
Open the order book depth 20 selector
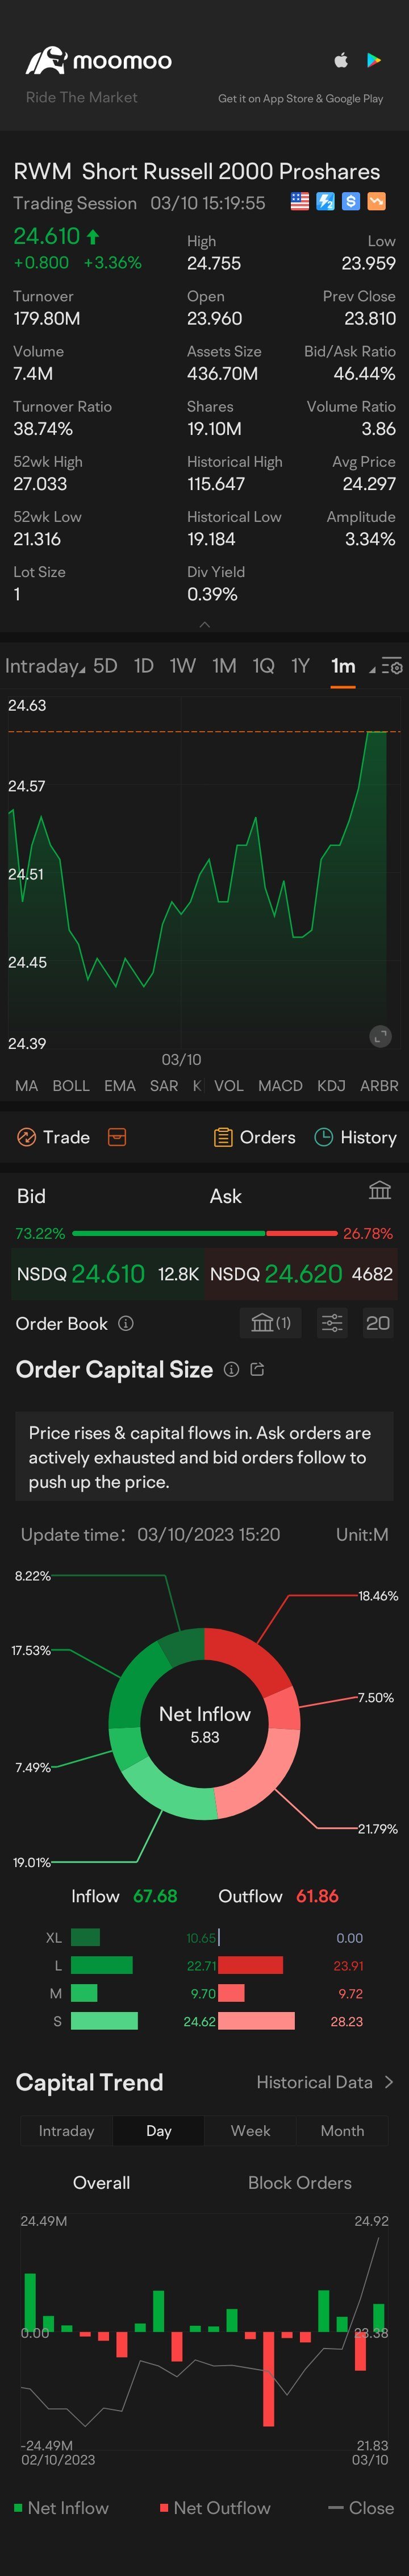pos(378,1323)
